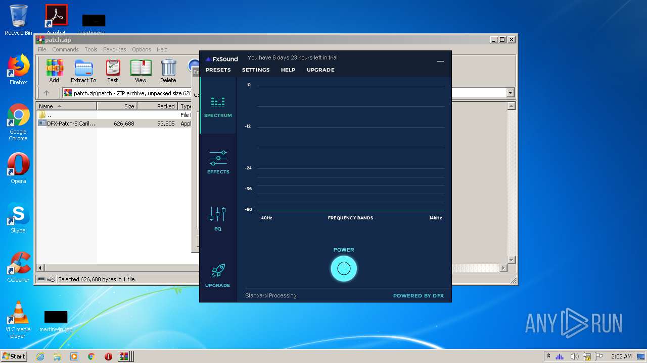Open the Effects panel in FxSound
Viewport: 647px width, 363px height.
218,162
